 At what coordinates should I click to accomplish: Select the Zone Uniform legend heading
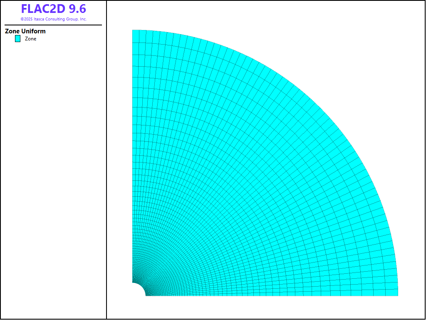pyautogui.click(x=25, y=31)
